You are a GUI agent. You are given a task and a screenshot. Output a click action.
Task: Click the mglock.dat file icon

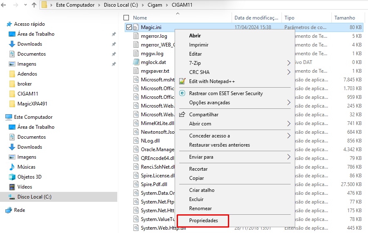(136, 62)
